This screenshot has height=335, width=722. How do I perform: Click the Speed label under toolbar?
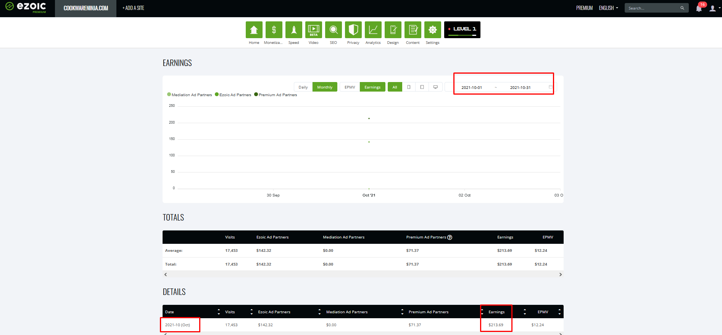coord(293,43)
